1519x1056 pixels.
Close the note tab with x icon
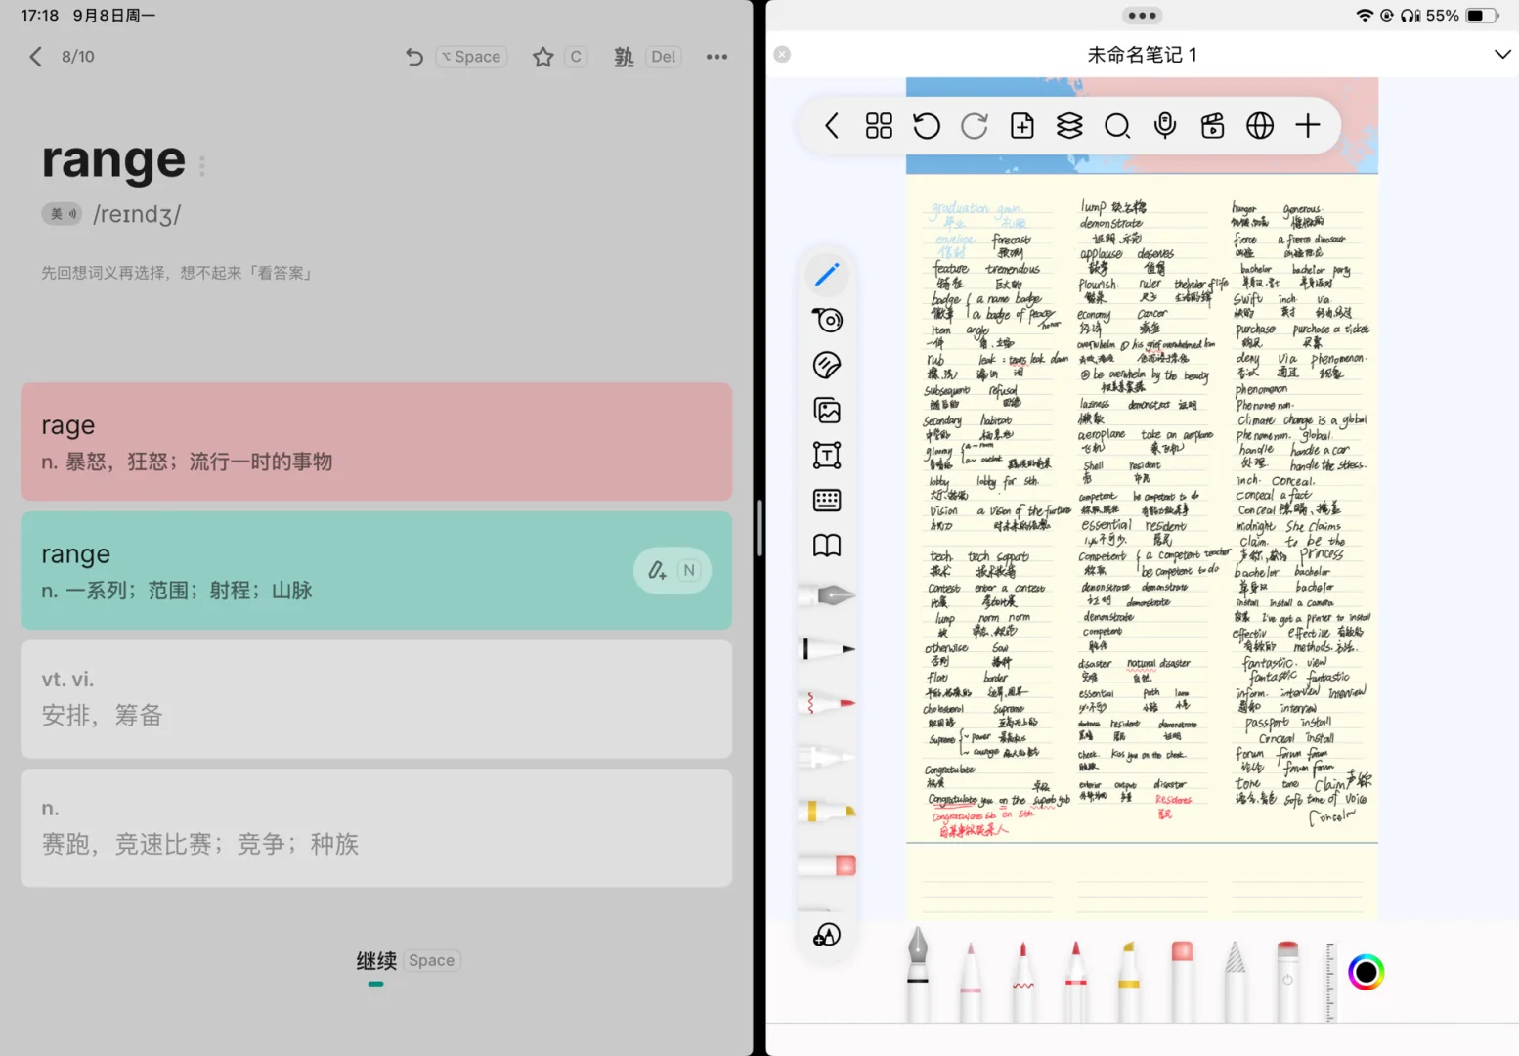(782, 55)
